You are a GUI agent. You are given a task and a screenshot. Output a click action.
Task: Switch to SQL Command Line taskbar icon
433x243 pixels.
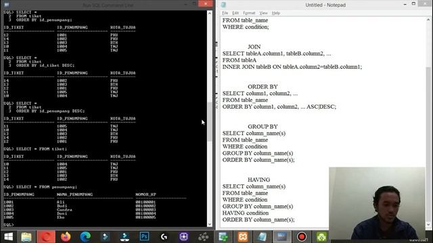[282, 237]
